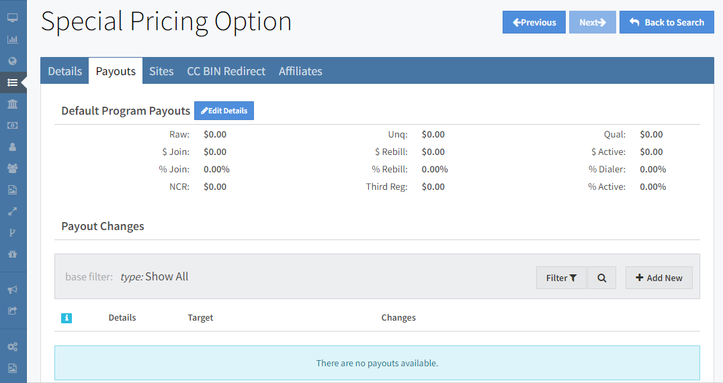Open the bar chart reports icon
This screenshot has width=723, height=383.
point(12,39)
